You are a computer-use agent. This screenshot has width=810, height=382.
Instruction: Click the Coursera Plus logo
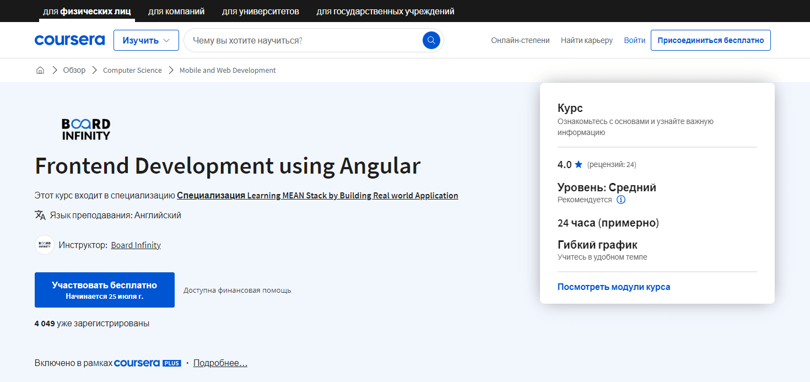(x=147, y=363)
